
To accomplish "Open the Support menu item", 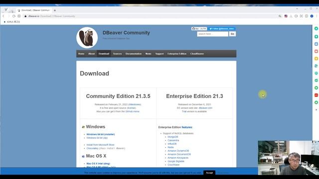I will click(x=159, y=54).
